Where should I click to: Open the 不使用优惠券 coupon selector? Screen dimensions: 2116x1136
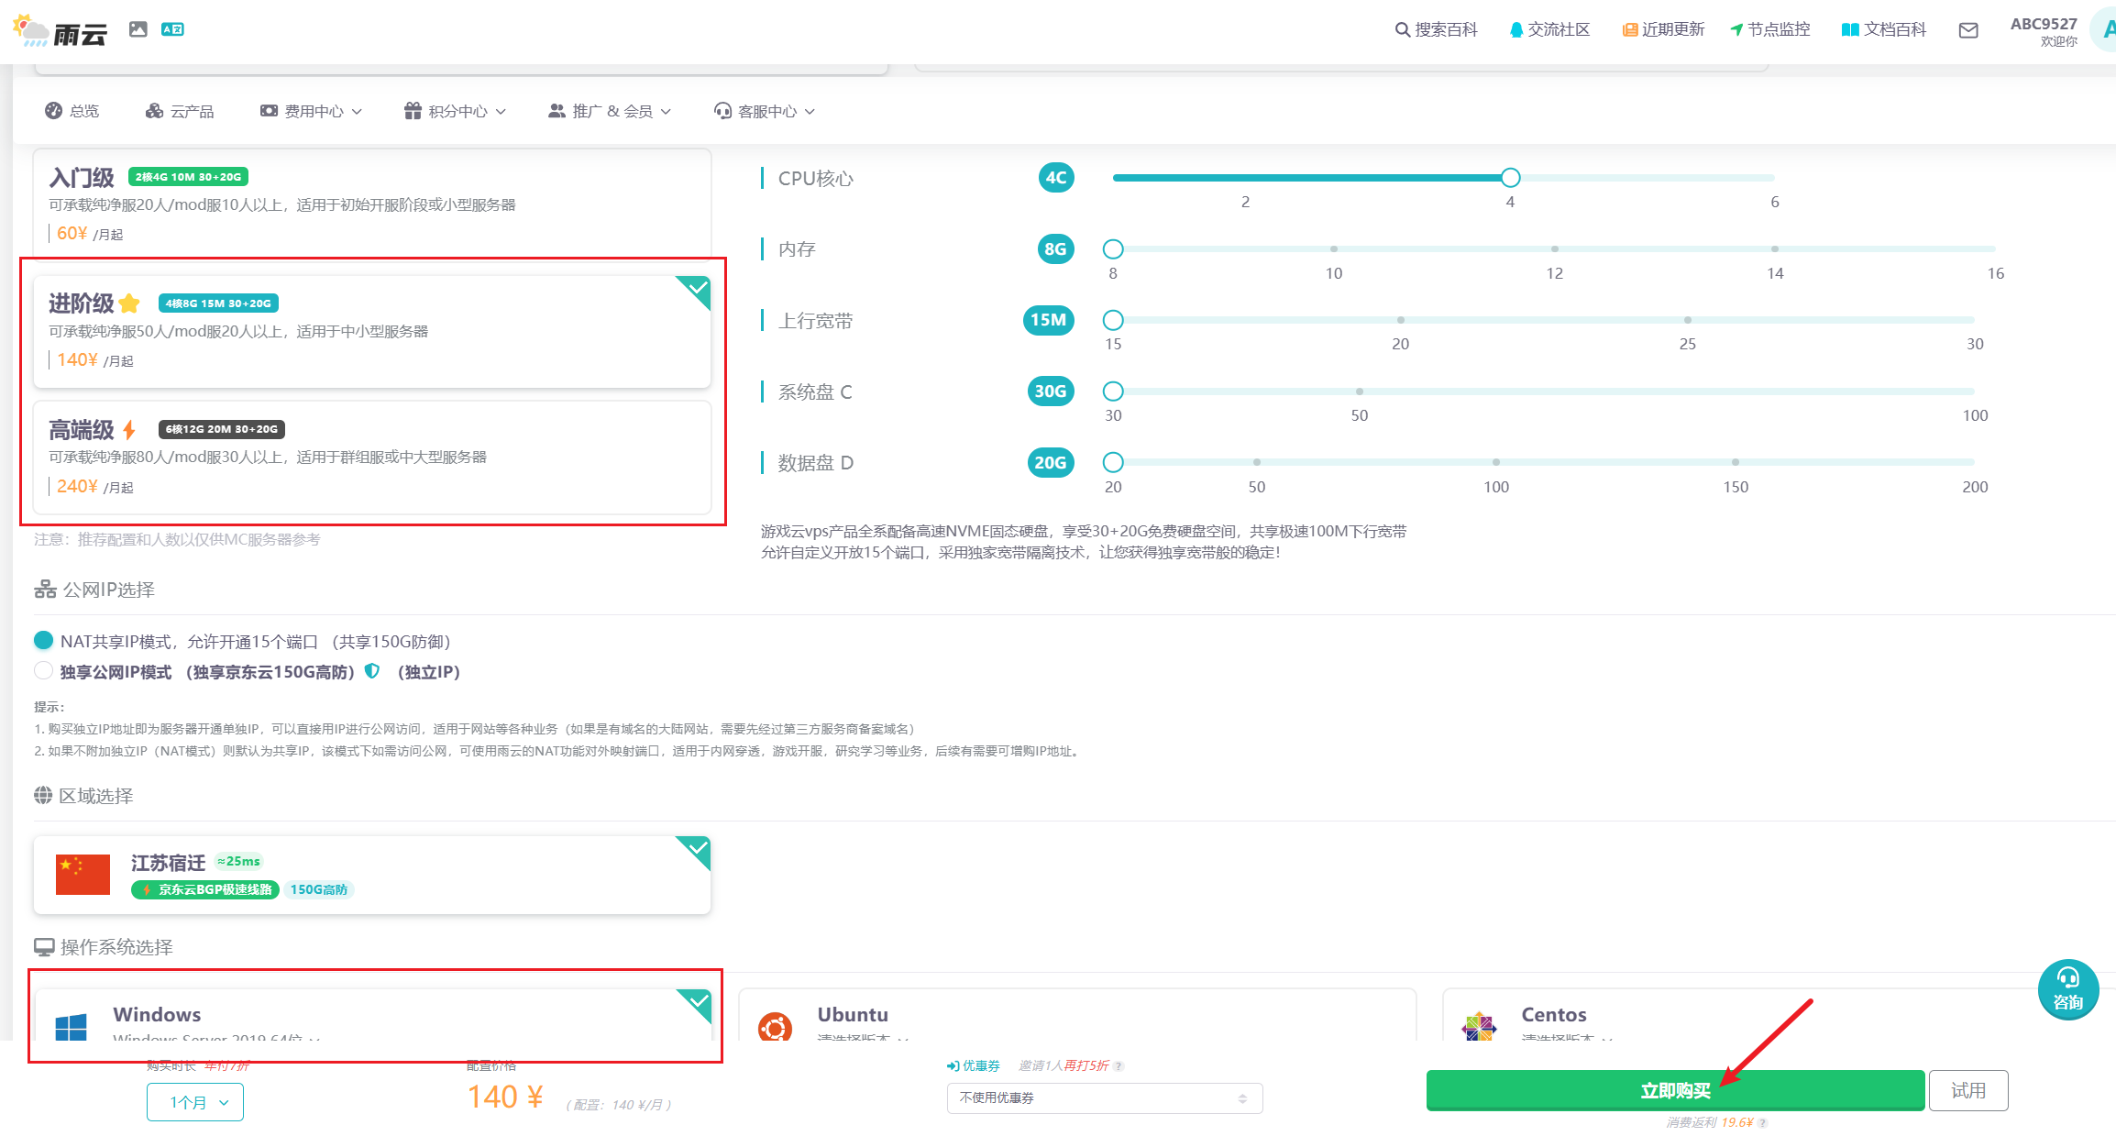[1104, 1097]
